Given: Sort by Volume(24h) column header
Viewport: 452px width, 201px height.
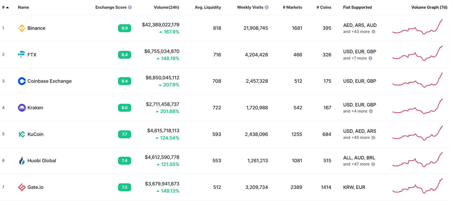Looking at the screenshot, I should click(166, 7).
